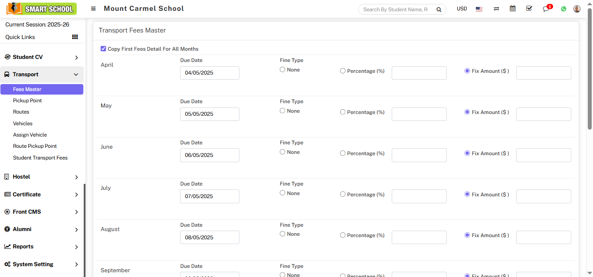This screenshot has height=277, width=593.
Task: Open the task checklist icon
Action: click(529, 9)
